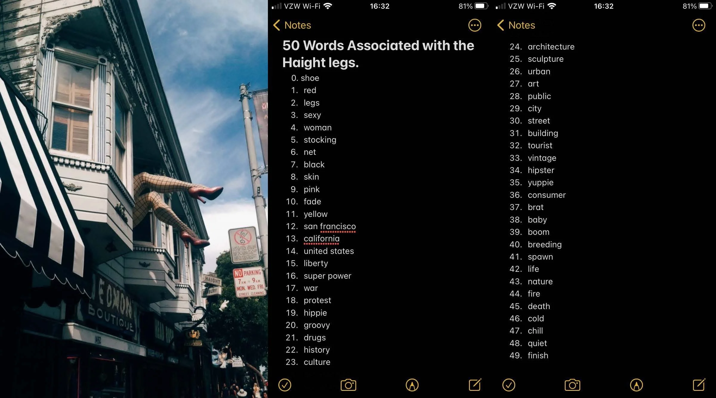Tap the Haight legs photo
This screenshot has width=716, height=398.
point(134,199)
